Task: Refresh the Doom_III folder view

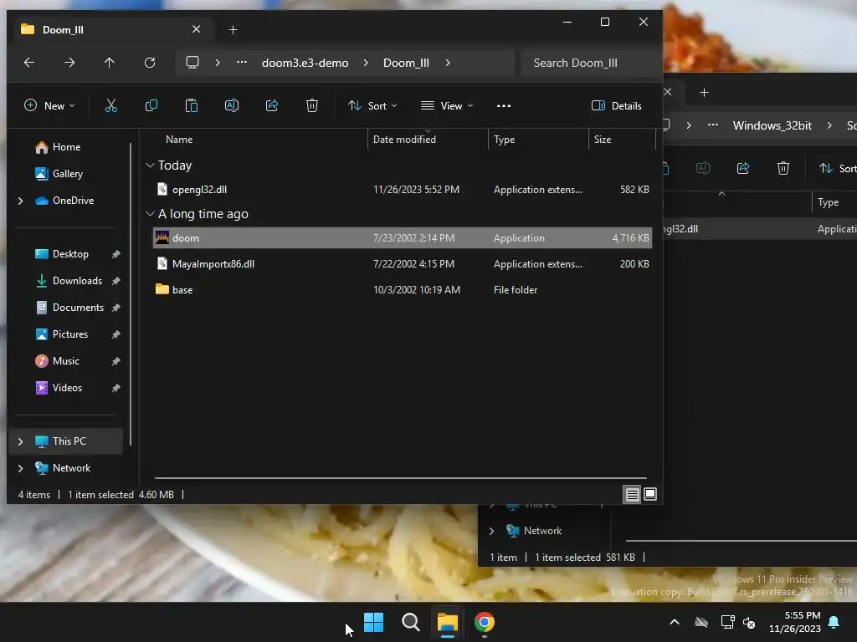Action: 150,63
